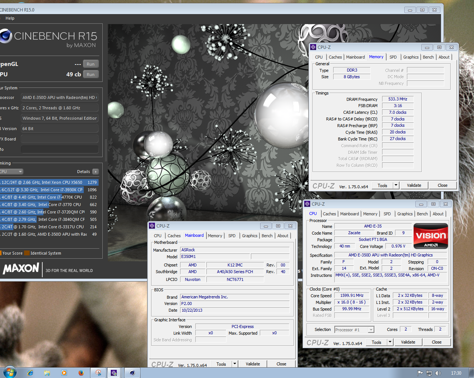Image resolution: width=474 pixels, height=378 pixels.
Task: Open the Help menu in Cinebench
Action: [10, 18]
